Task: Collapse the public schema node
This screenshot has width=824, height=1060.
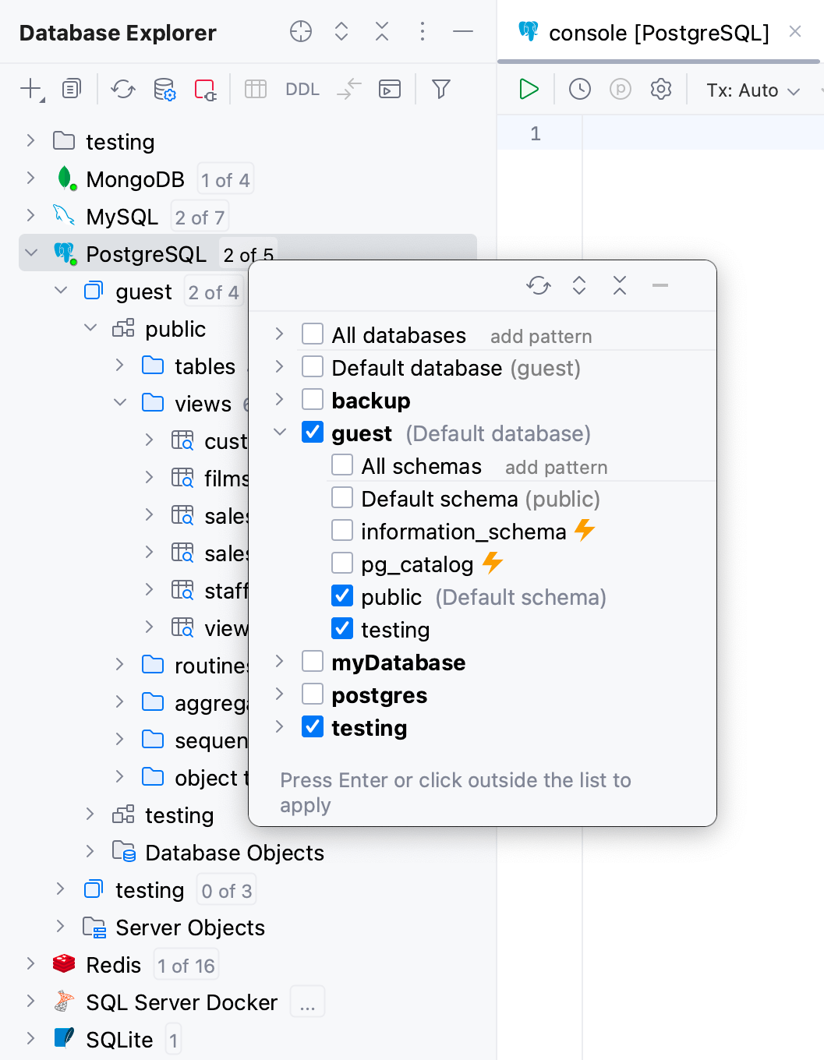Action: click(x=90, y=327)
